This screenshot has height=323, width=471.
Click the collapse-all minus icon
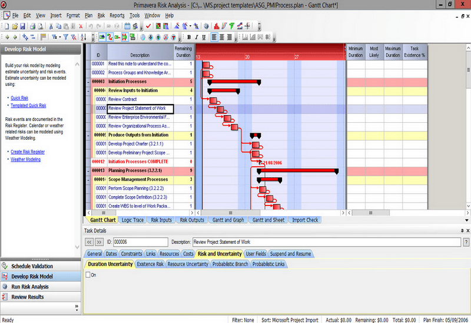point(33,37)
